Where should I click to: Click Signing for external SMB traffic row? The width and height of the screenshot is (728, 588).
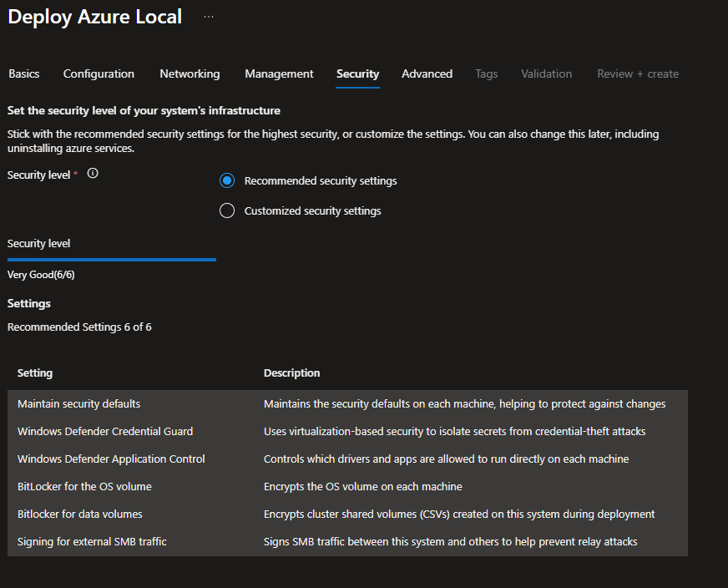(92, 541)
